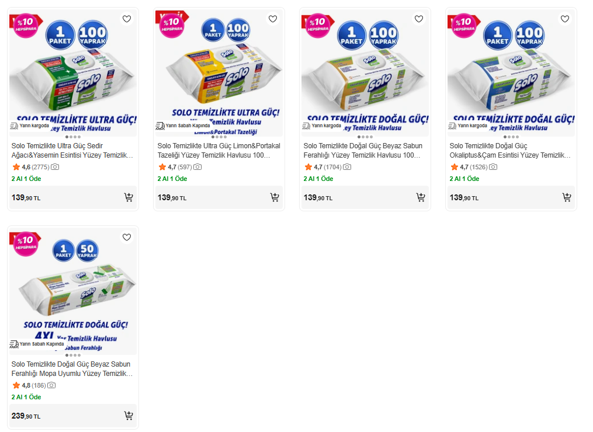This screenshot has height=432, width=593.
Task: Add the Okaliptus&Çam Esintisi product to cart
Action: pos(567,197)
